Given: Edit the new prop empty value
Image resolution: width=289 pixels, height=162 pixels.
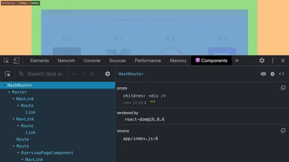Looking at the screenshot, I should coord(153,102).
